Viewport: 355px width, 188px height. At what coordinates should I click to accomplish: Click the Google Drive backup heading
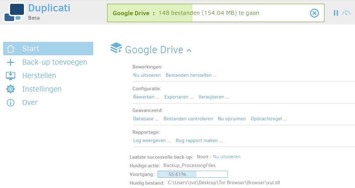[x=154, y=50]
